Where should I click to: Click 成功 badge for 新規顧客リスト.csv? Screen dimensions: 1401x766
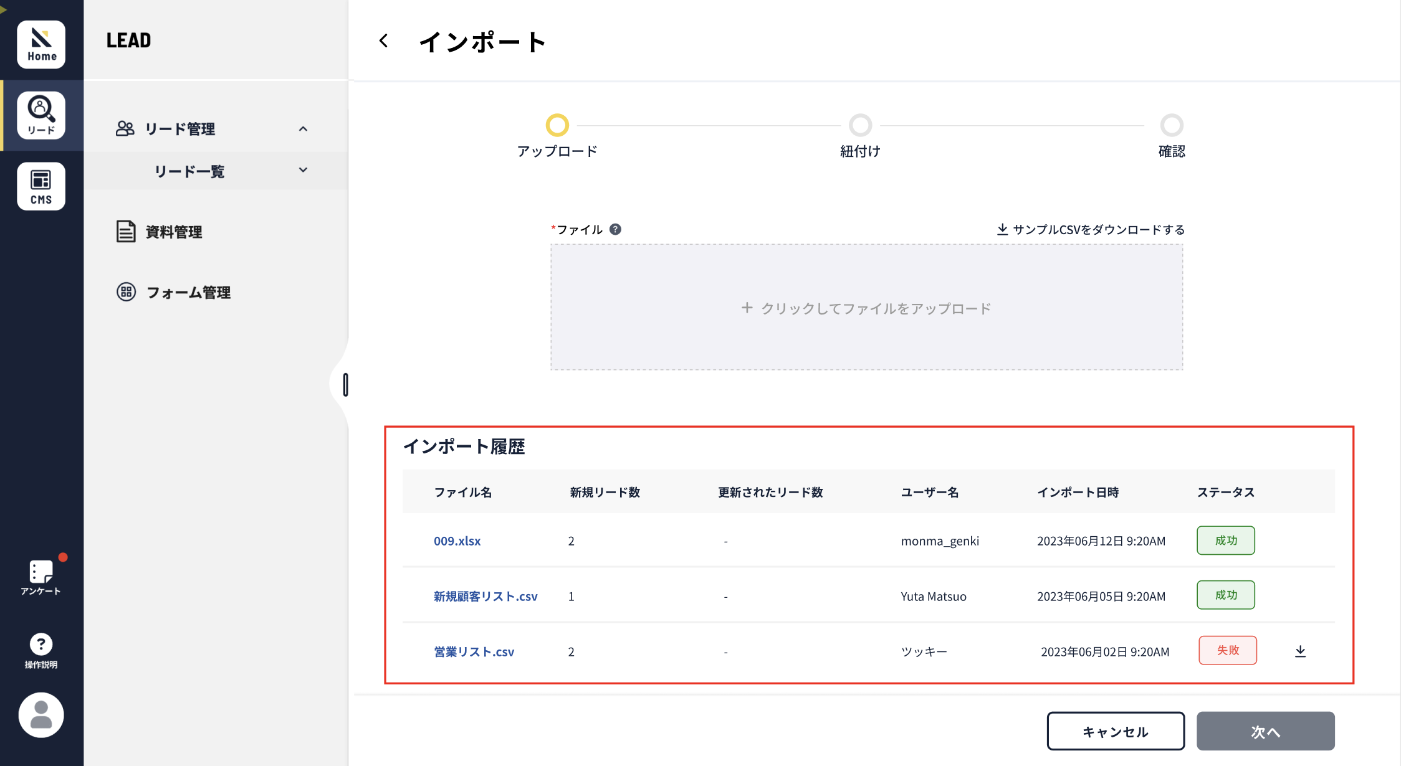1225,595
